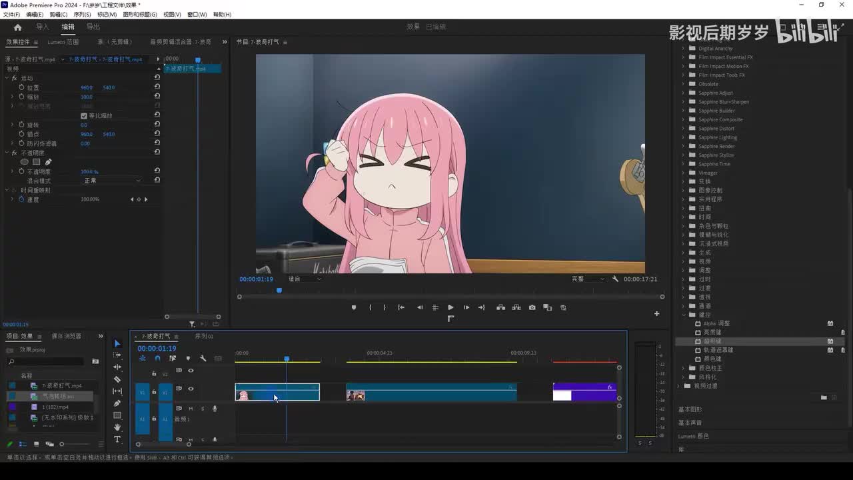Switch to the 序列01 timeline tab

[x=204, y=336]
